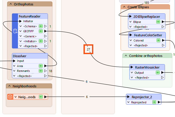Toggle inspection eye on RasterMosaicker Output

[158, 73]
